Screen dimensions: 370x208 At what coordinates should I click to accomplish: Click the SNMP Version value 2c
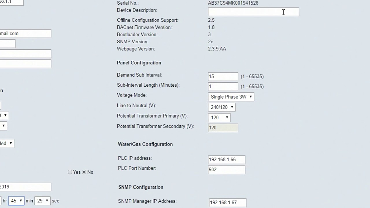click(x=211, y=42)
